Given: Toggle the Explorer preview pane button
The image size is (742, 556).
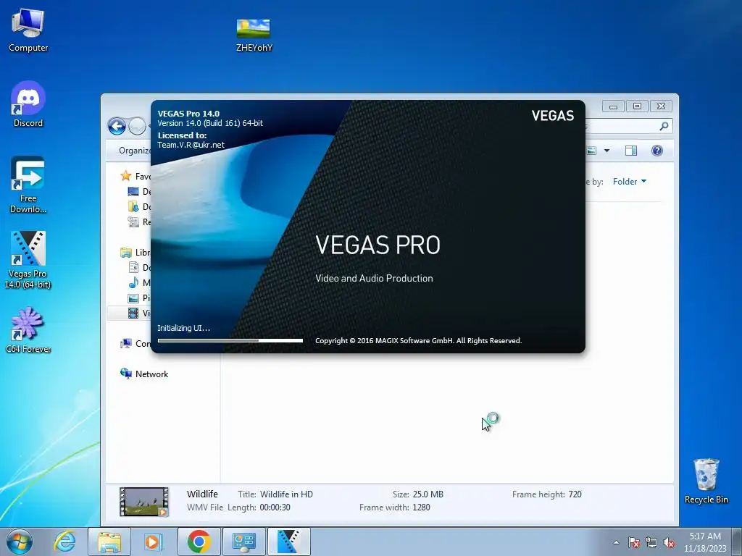Looking at the screenshot, I should [x=631, y=151].
